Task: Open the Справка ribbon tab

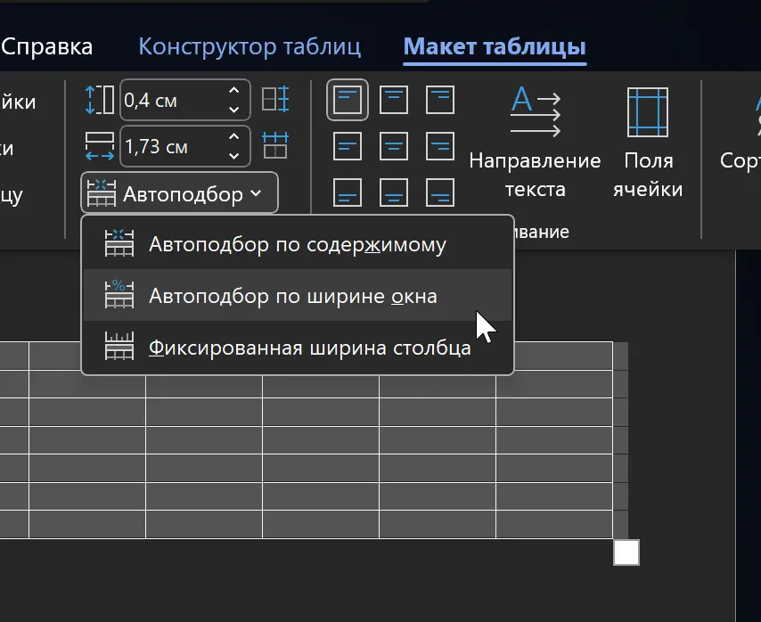Action: click(46, 46)
